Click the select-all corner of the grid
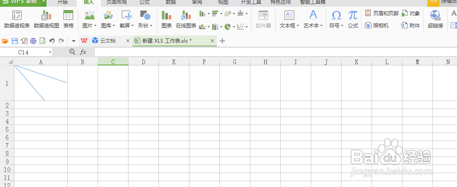The height and width of the screenshot is (187, 457). [7, 62]
